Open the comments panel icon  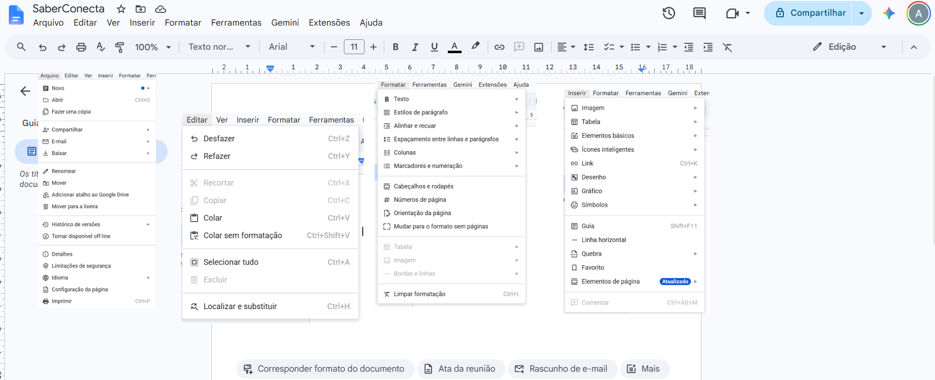[699, 13]
